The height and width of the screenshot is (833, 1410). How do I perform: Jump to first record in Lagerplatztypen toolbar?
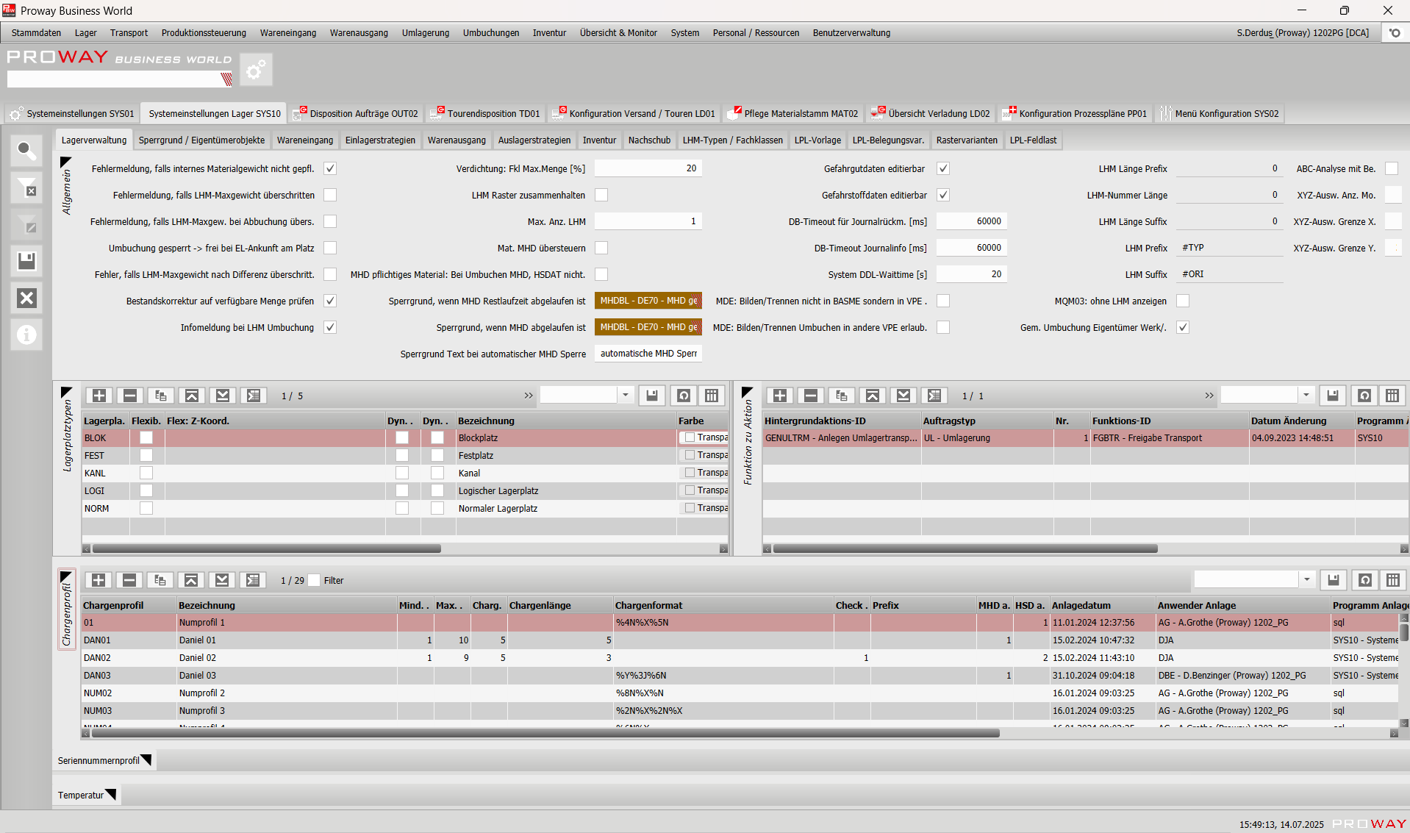point(192,396)
